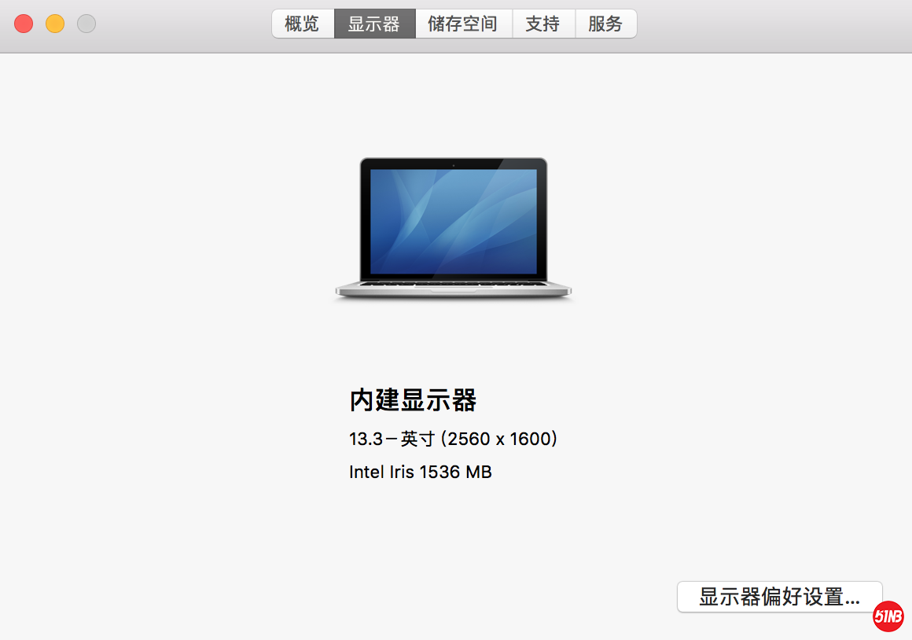
Task: Click the laptop's webcam dot above the screen
Action: point(454,165)
